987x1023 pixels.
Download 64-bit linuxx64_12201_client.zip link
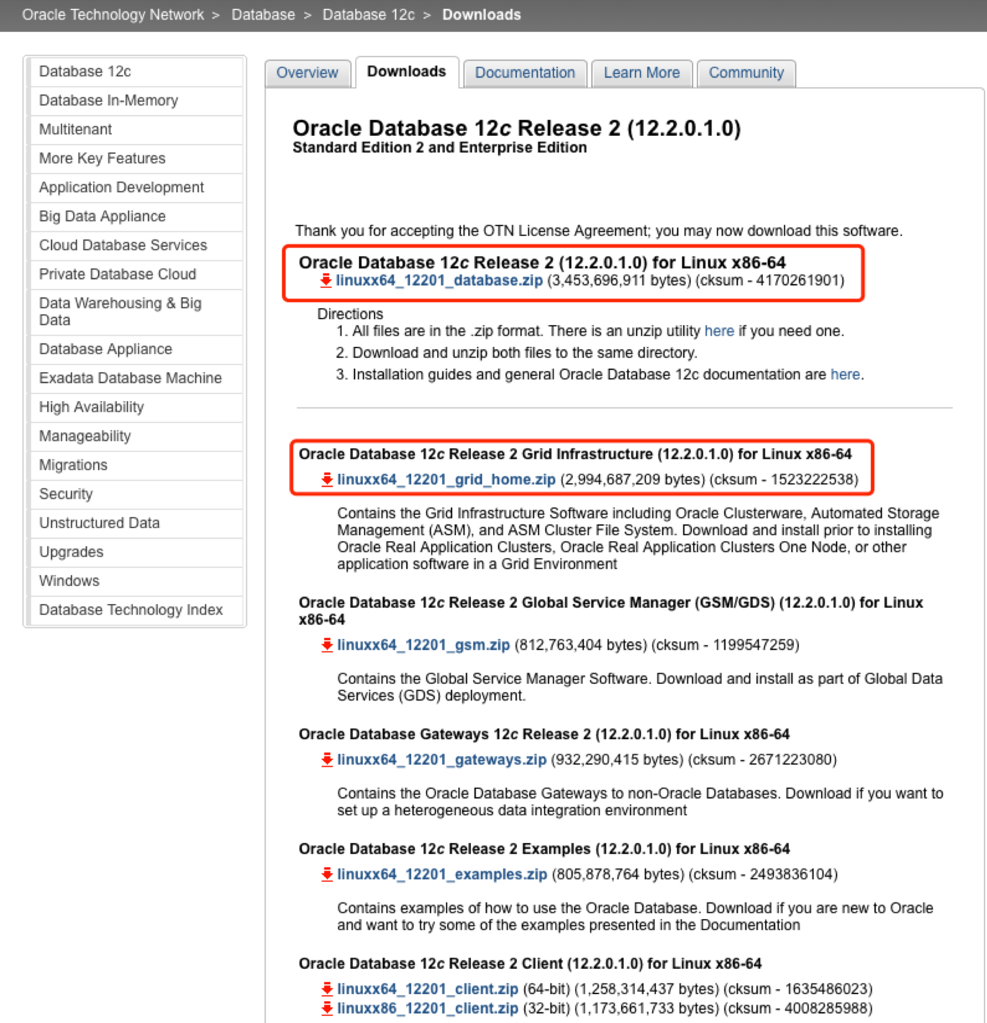pyautogui.click(x=428, y=989)
